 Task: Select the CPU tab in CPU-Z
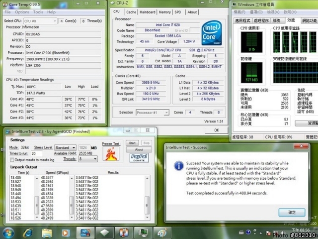pyautogui.click(x=116, y=11)
